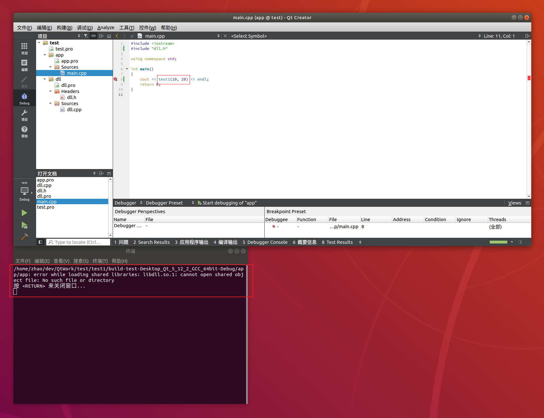The image size is (544, 418).
Task: Toggle the right sidebar visibility
Action: [x=520, y=242]
